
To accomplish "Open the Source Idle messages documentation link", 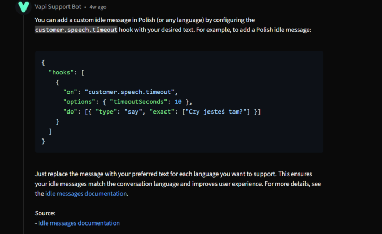I will click(x=79, y=223).
